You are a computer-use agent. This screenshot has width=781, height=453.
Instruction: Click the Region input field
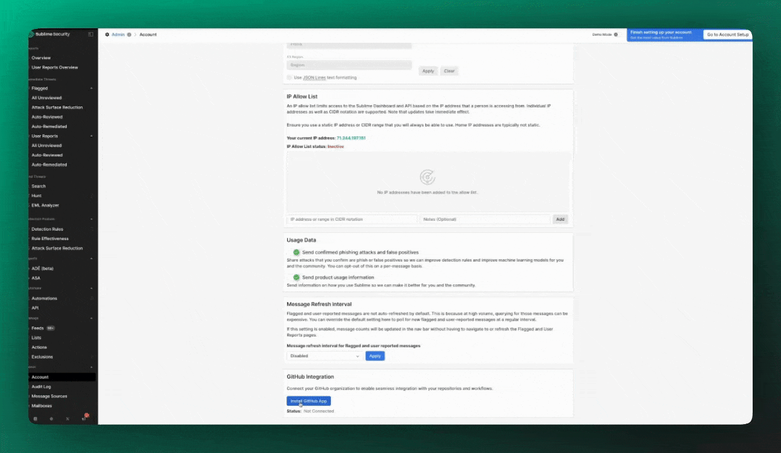tap(349, 65)
